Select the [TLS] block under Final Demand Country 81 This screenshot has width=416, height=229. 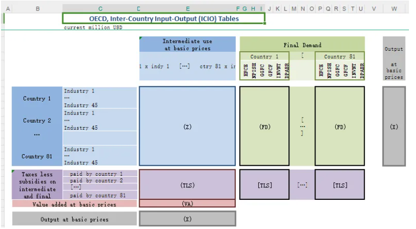[340, 185]
